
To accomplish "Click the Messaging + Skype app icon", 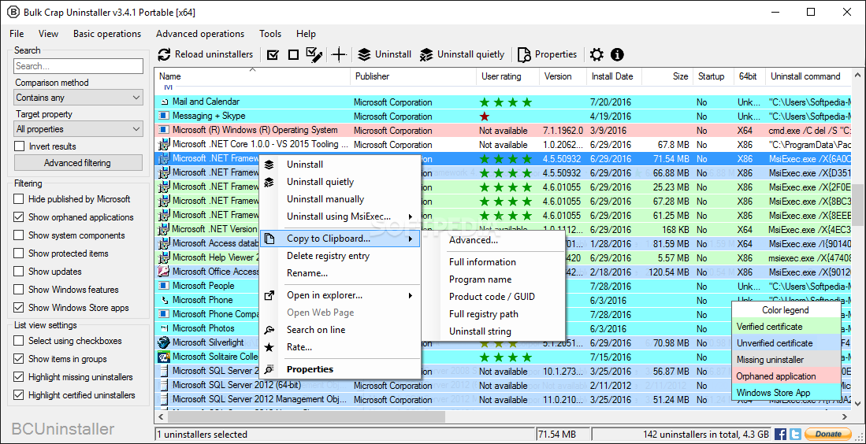I will (x=163, y=117).
